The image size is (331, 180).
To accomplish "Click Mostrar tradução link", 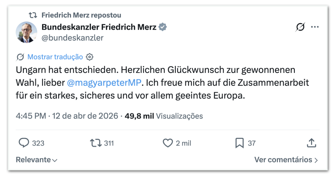I will [x=55, y=57].
